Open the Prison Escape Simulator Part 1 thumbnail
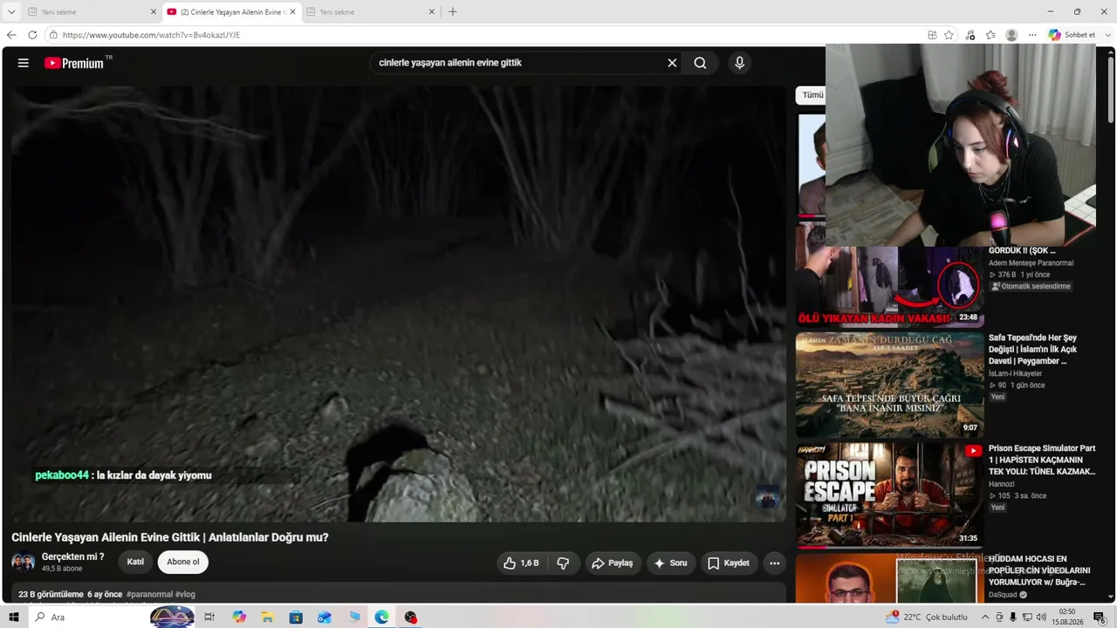 click(889, 495)
